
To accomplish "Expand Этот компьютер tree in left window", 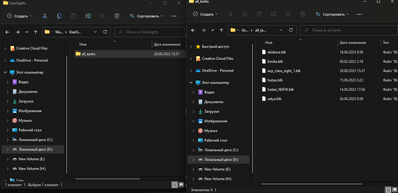I will point(5,72).
